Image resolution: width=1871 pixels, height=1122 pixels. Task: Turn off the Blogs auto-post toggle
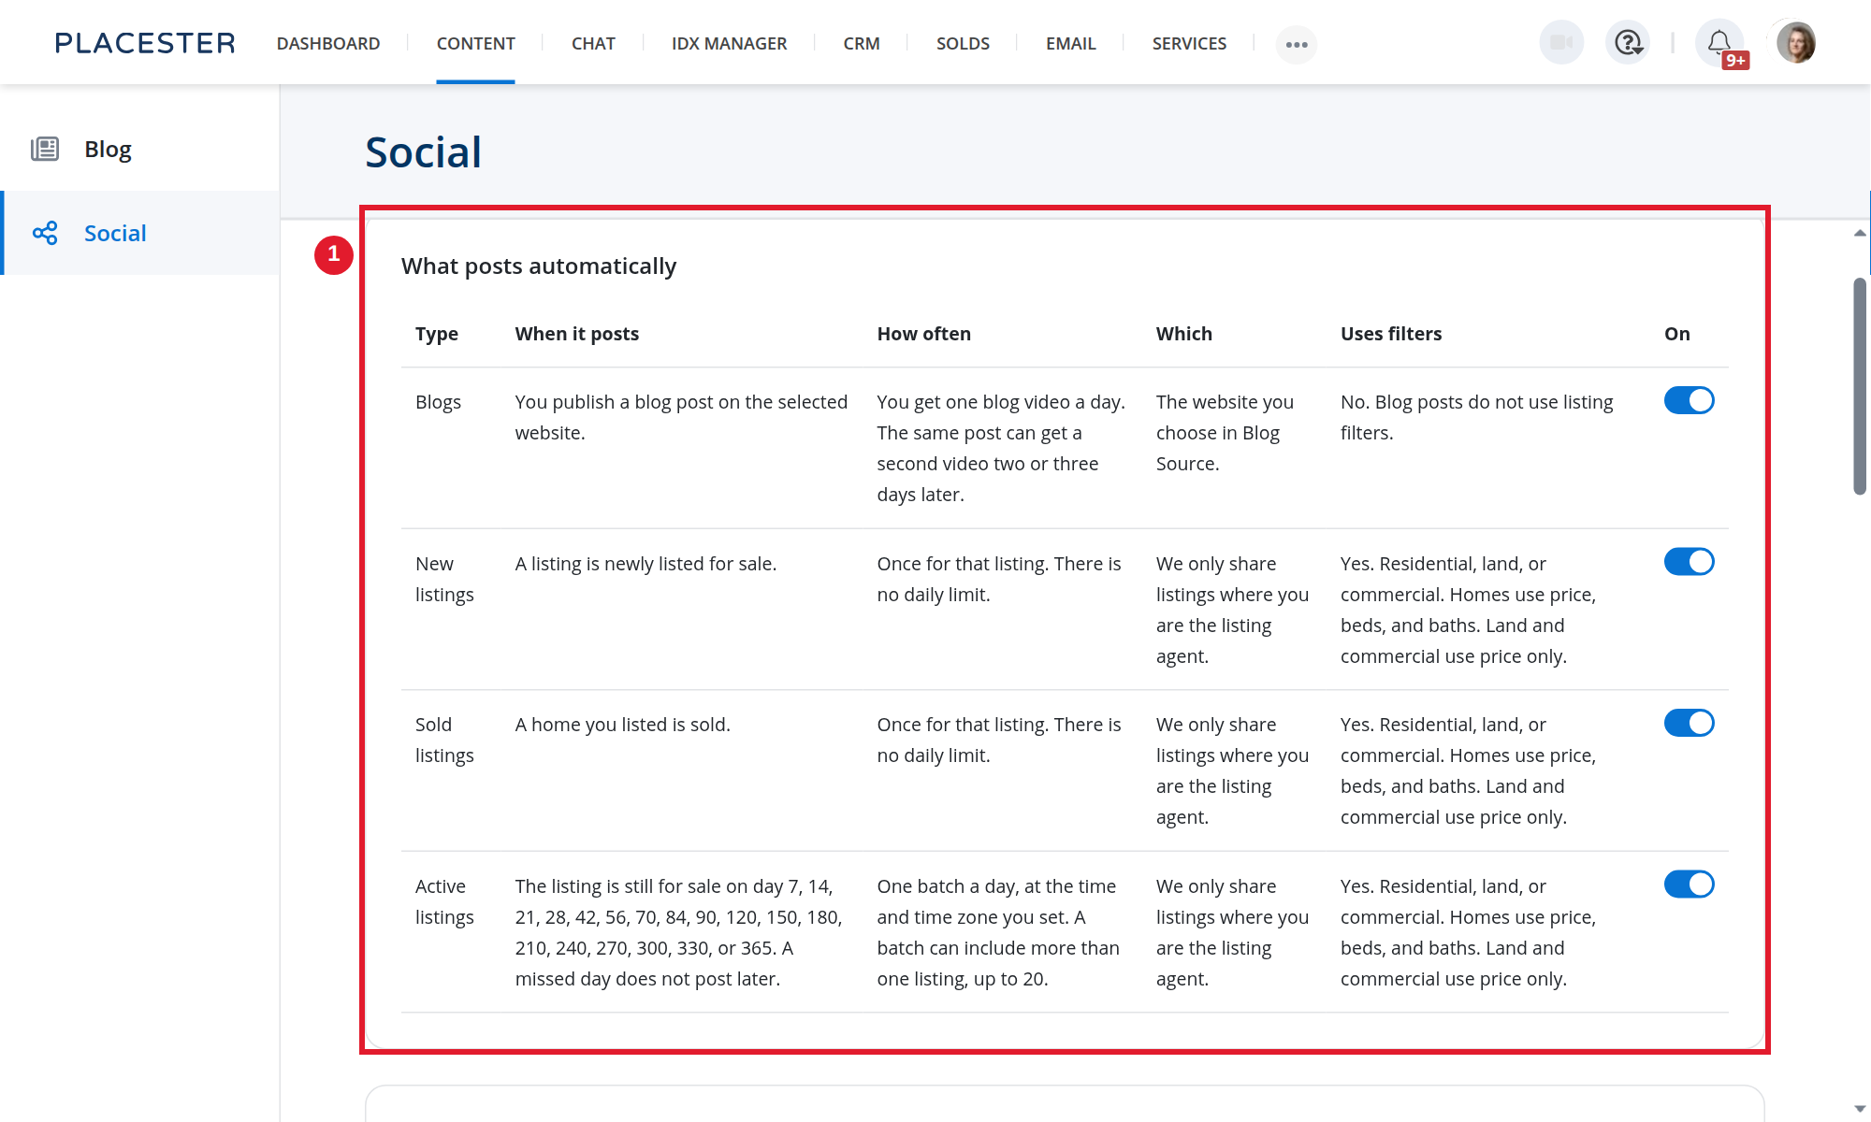1689,401
